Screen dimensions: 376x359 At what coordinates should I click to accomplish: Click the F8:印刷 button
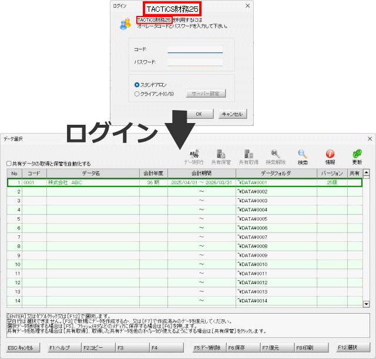coord(311,348)
